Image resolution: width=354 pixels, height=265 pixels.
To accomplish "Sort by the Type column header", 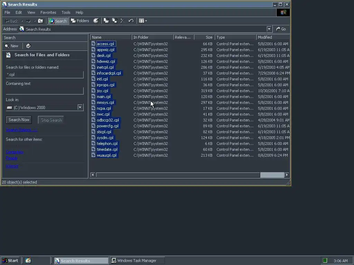I will pos(235,37).
